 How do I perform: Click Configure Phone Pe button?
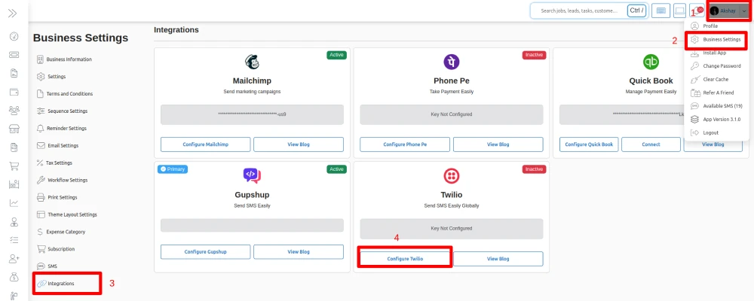click(x=405, y=144)
